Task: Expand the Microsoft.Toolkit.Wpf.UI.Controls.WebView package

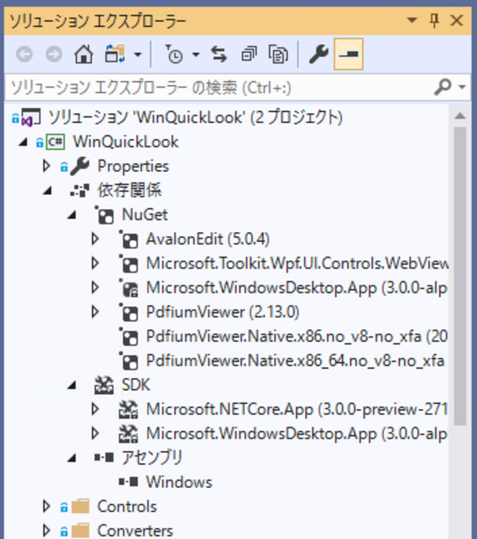Action: (x=95, y=263)
